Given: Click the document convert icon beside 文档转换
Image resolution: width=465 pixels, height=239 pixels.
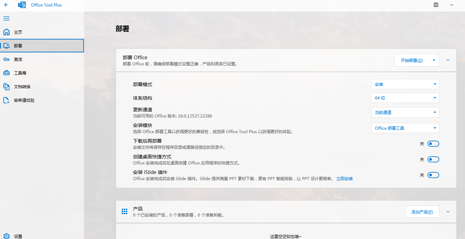Looking at the screenshot, I should 6,86.
